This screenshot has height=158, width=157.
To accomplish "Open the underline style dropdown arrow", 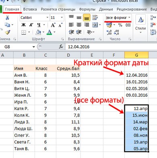I will click(44, 25).
